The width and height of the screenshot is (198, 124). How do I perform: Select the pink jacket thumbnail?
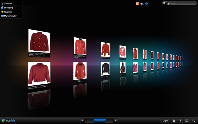(x=135, y=67)
